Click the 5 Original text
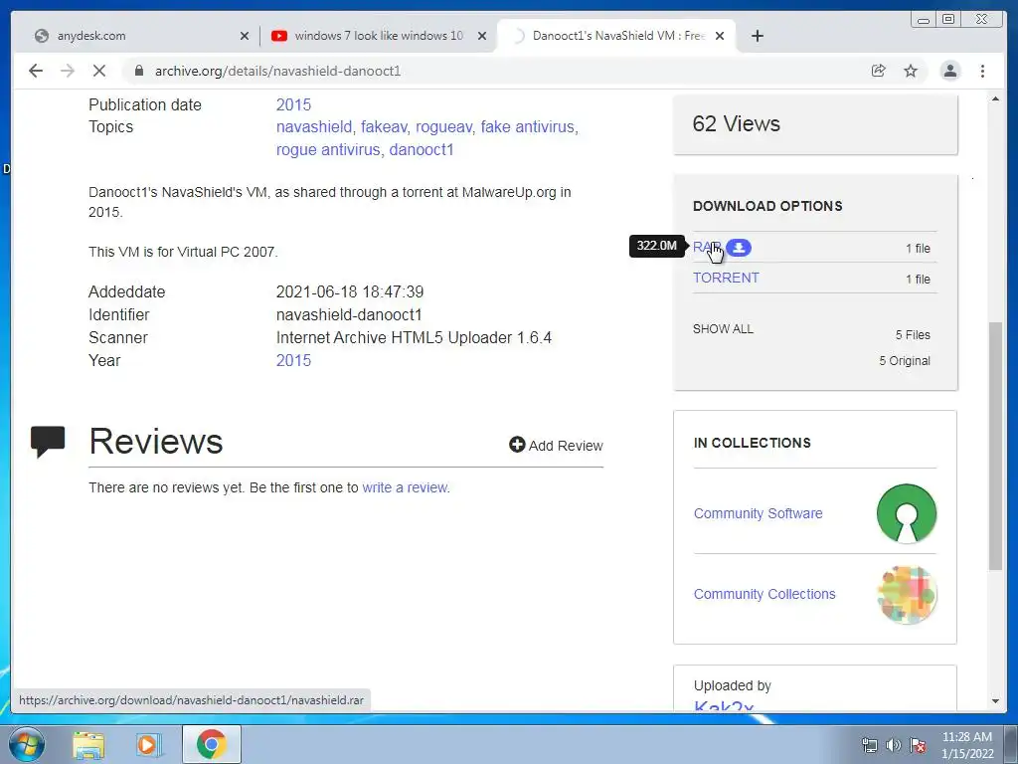Image resolution: width=1018 pixels, height=764 pixels. pyautogui.click(x=905, y=360)
